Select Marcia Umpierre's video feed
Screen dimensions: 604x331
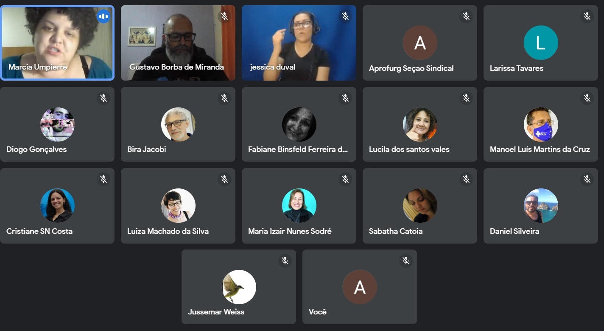[57, 43]
